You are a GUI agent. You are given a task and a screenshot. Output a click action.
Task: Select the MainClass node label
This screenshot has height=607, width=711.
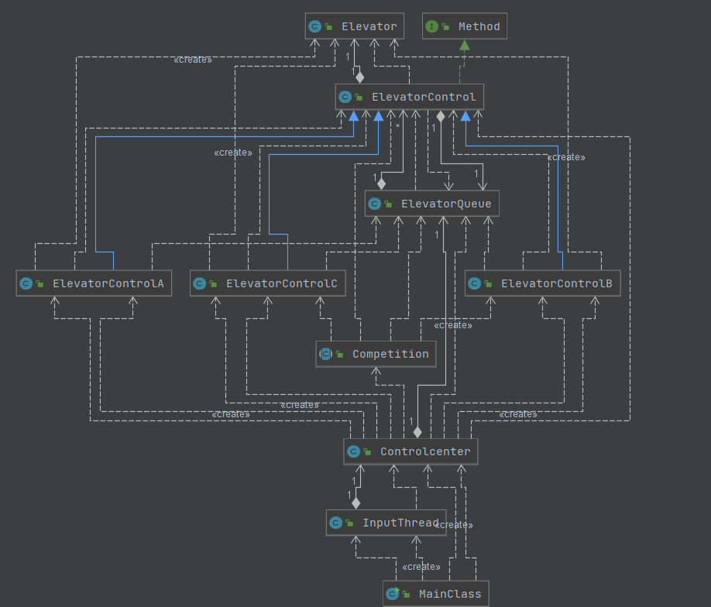(450, 594)
